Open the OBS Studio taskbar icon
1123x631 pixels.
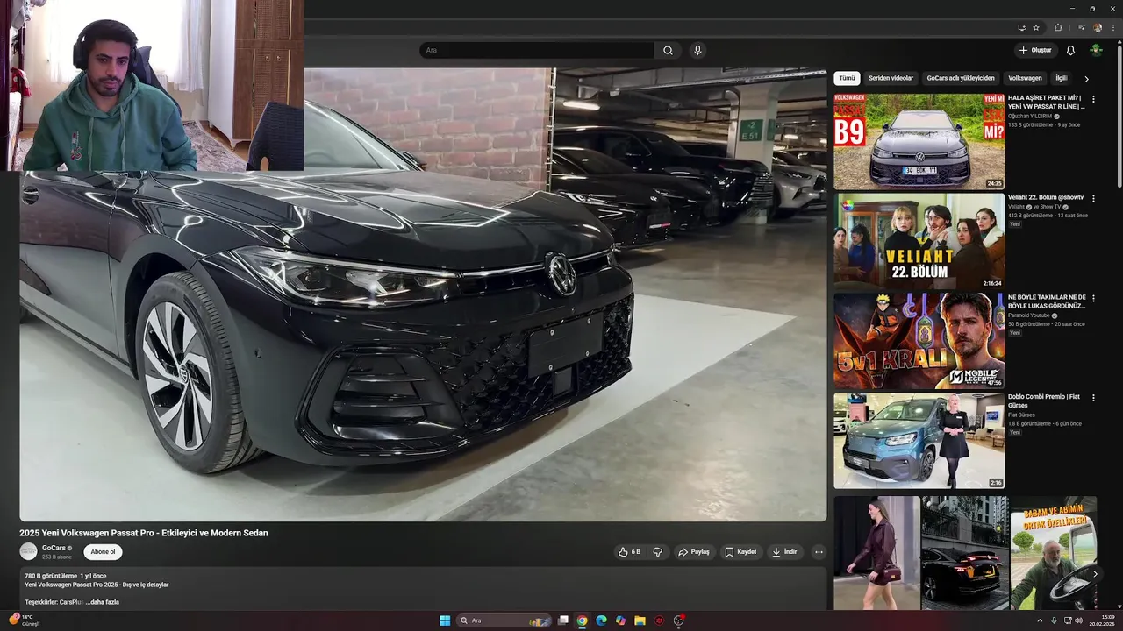coord(679,620)
